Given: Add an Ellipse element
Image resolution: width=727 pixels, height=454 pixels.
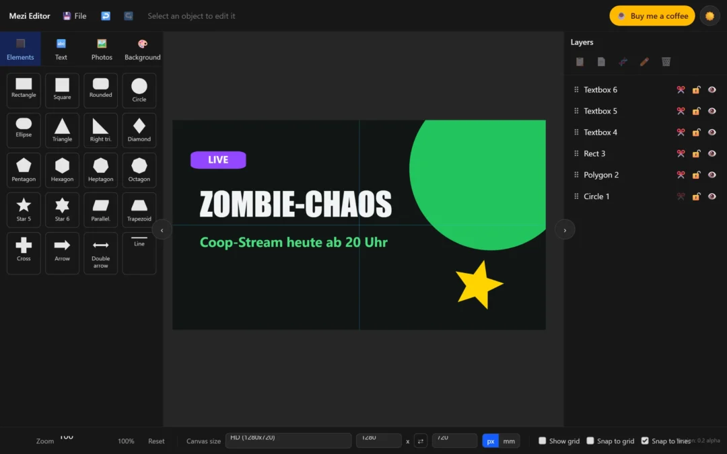Looking at the screenshot, I should click(24, 130).
